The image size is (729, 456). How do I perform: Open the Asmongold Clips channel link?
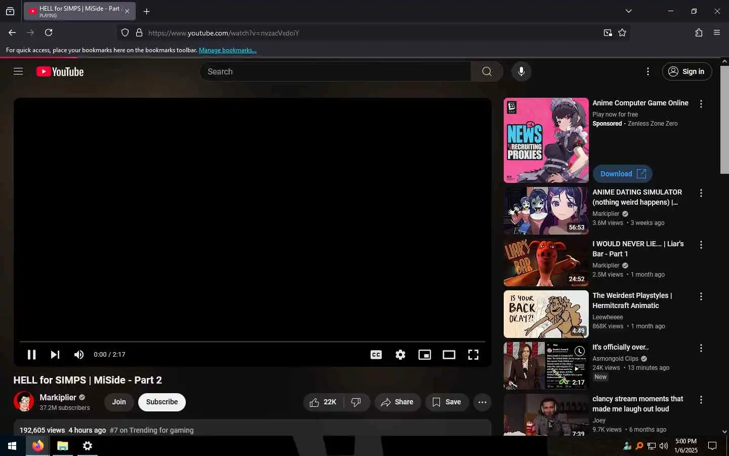[616, 359]
